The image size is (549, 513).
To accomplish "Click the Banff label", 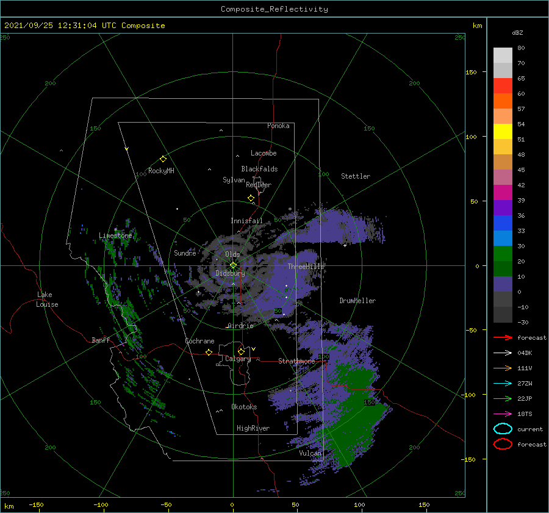I will coord(101,340).
